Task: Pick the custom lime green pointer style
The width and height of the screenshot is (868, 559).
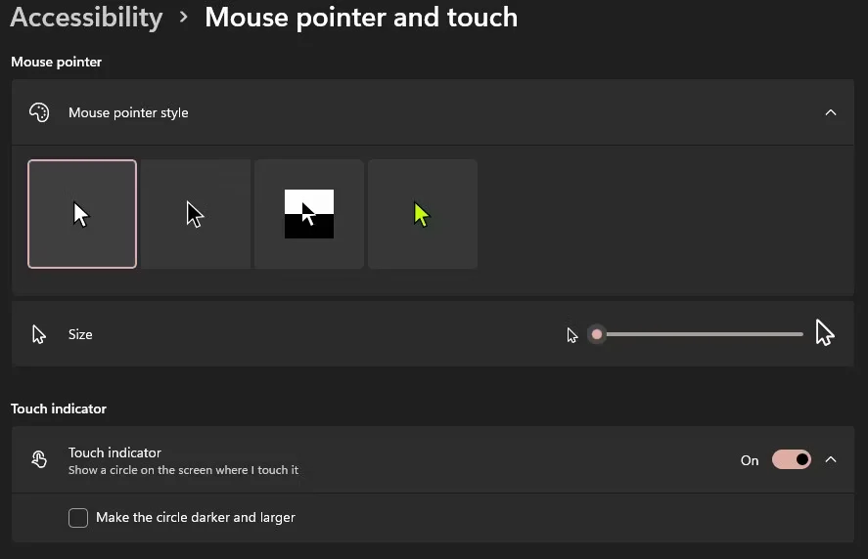Action: pos(423,214)
